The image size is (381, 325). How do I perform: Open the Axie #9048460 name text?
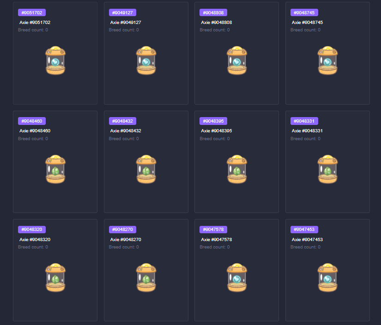[35, 131]
